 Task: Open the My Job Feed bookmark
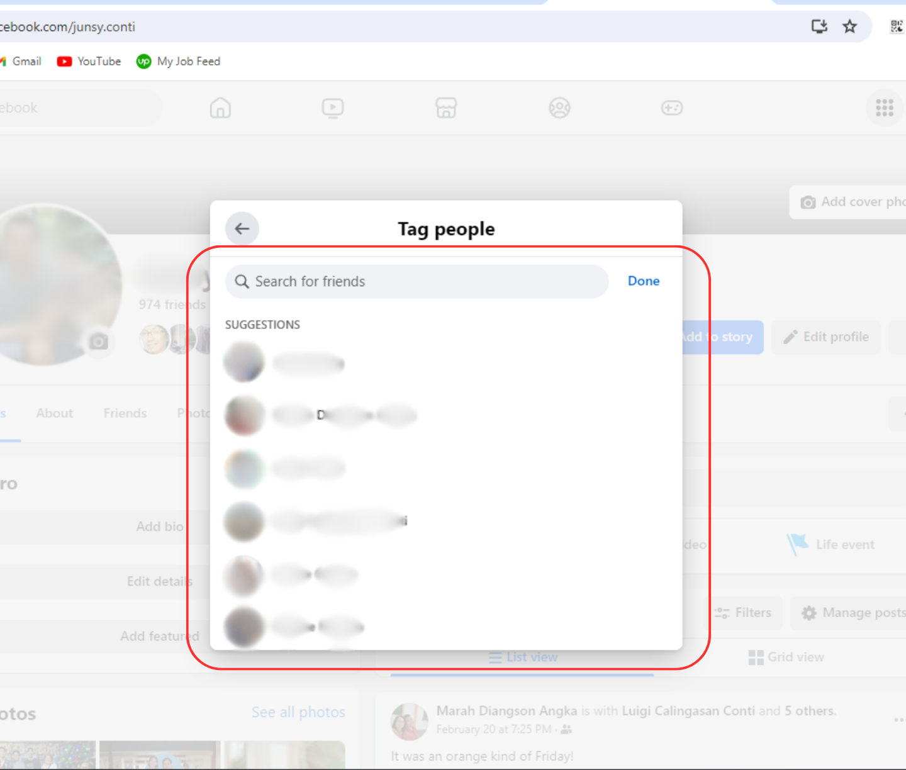[x=179, y=61]
